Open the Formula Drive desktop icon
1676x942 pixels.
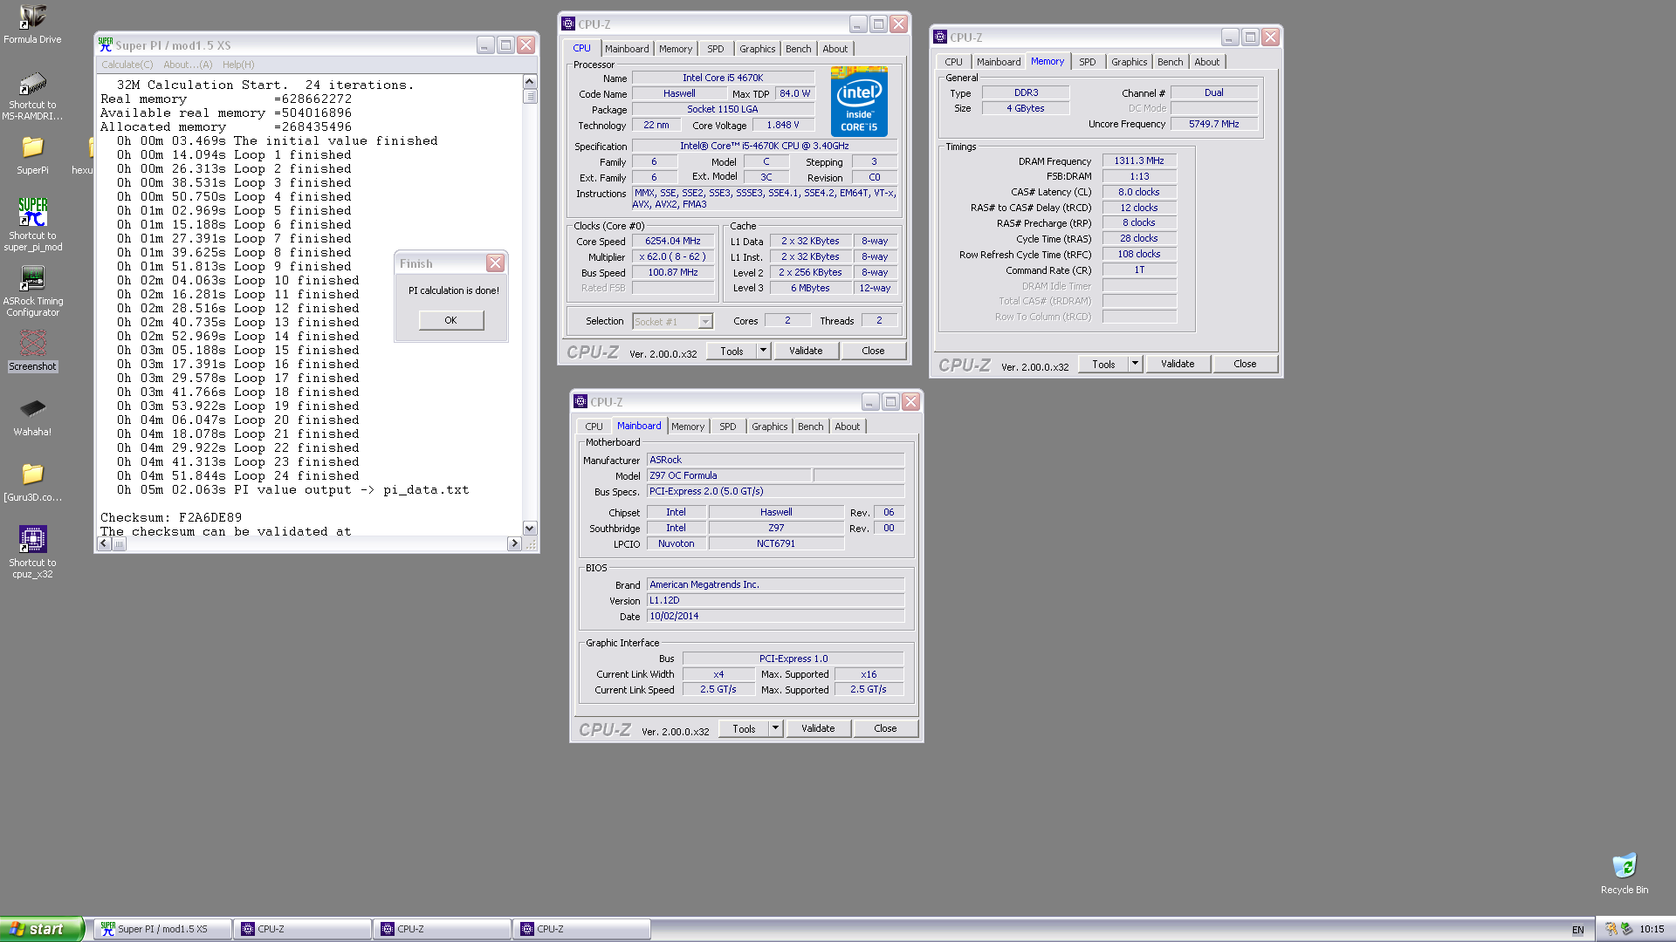32,17
